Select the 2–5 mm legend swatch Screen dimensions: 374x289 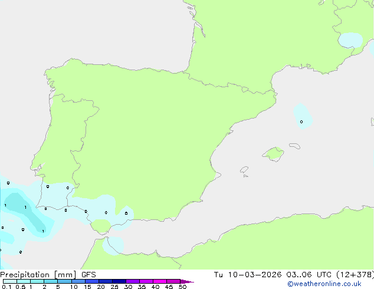(x=51, y=281)
